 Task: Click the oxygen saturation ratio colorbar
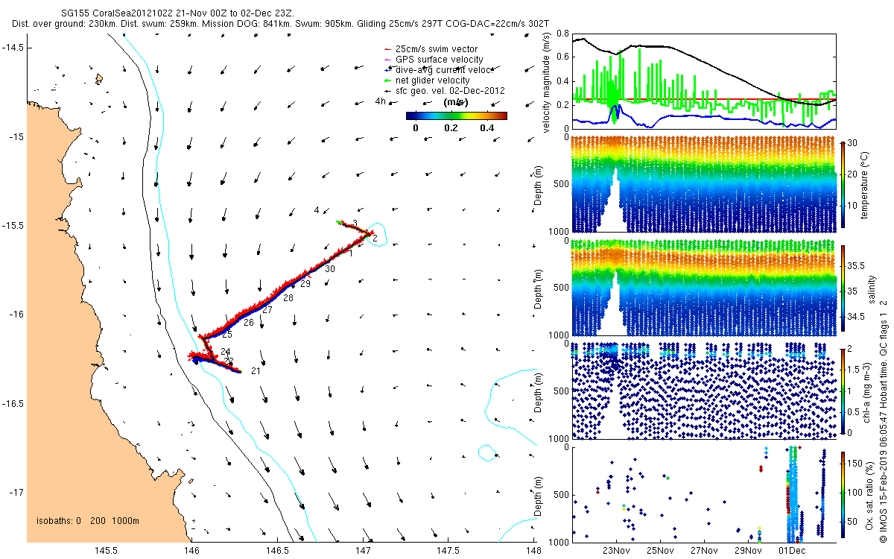[x=843, y=493]
